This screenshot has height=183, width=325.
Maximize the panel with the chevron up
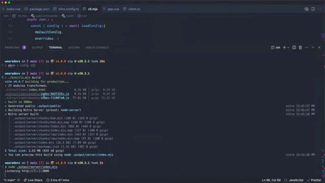(313, 47)
